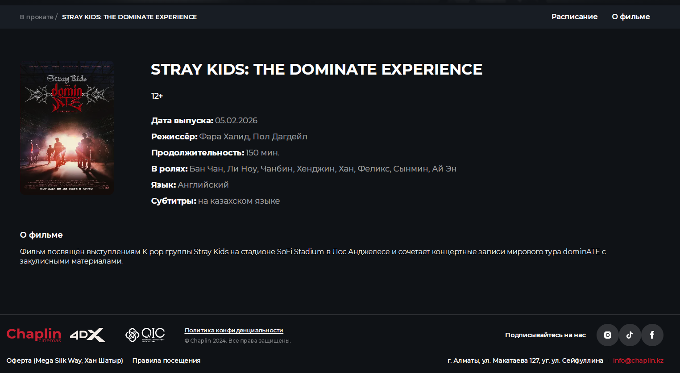This screenshot has height=373, width=680.
Task: Click the 4DX logo in footer
Action: [x=87, y=335]
